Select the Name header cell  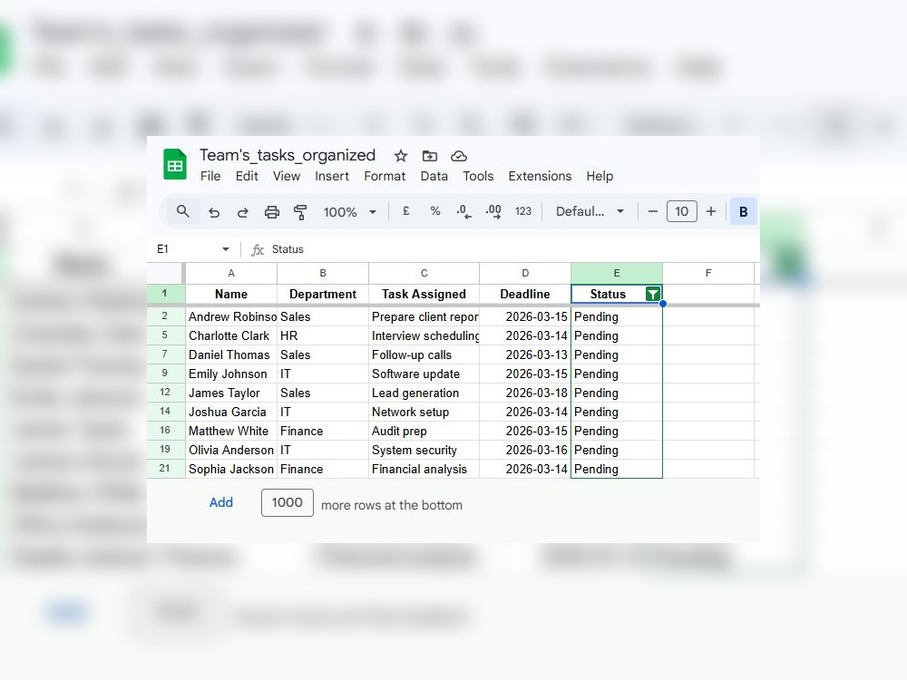pos(230,294)
